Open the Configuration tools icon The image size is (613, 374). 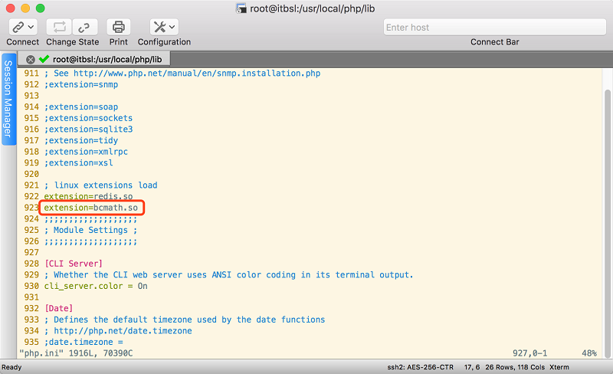159,27
